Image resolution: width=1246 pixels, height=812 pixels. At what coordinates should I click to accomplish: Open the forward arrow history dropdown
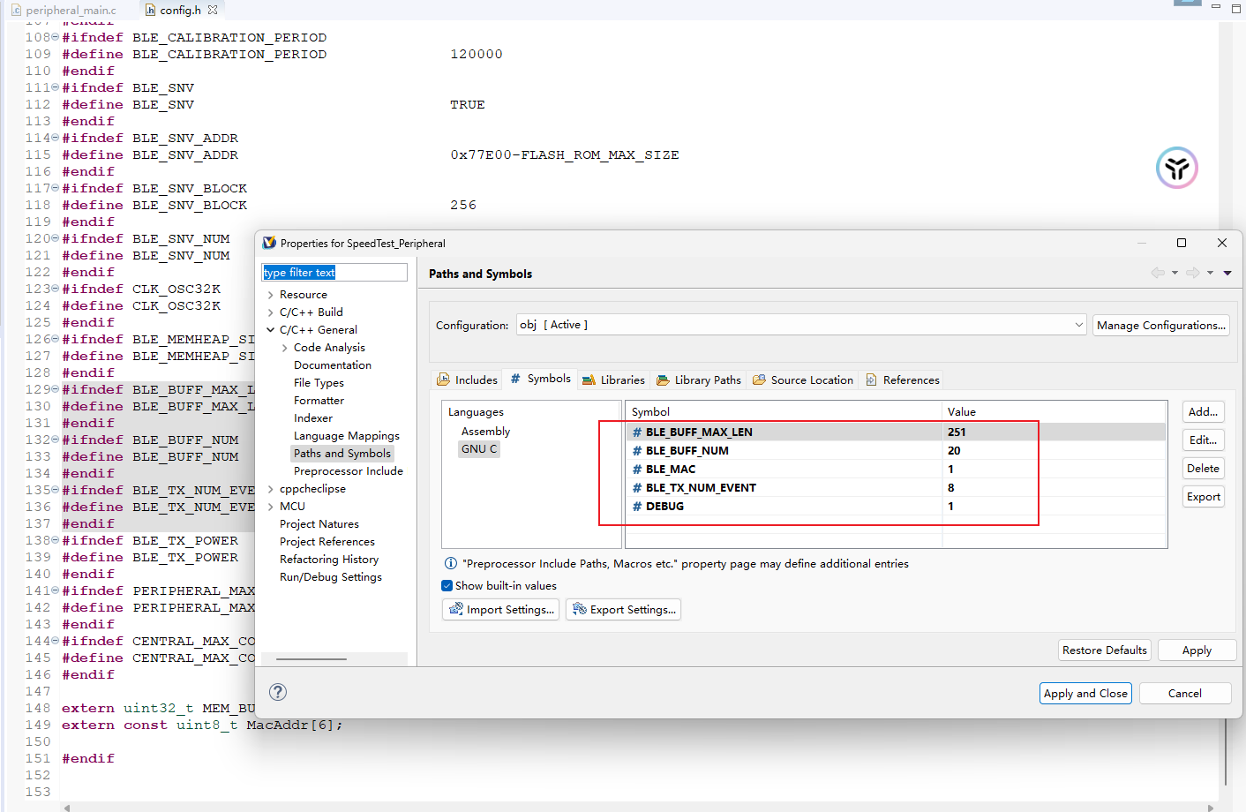tap(1210, 273)
